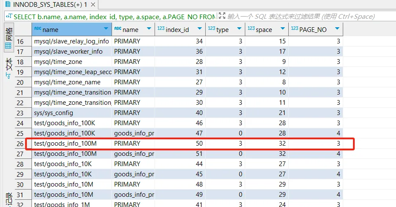Open the index_id column dropdown arrow

tap(200, 29)
